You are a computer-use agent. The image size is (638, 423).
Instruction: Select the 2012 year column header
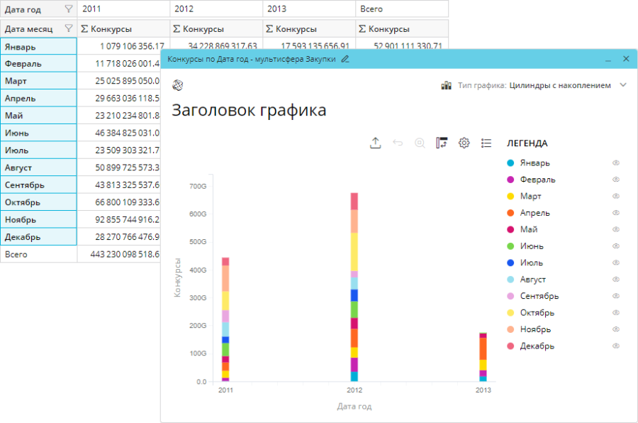216,9
